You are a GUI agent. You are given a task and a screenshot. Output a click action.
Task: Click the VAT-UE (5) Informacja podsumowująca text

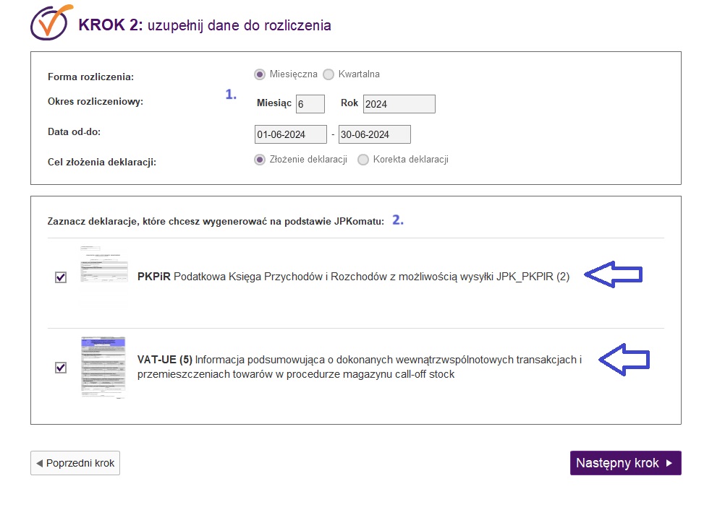360,367
